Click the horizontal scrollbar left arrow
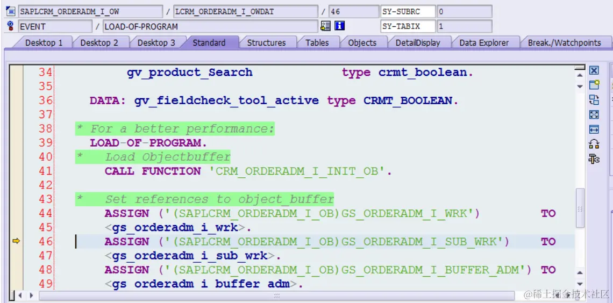Viewport: 613px width, 303px height. (20, 295)
